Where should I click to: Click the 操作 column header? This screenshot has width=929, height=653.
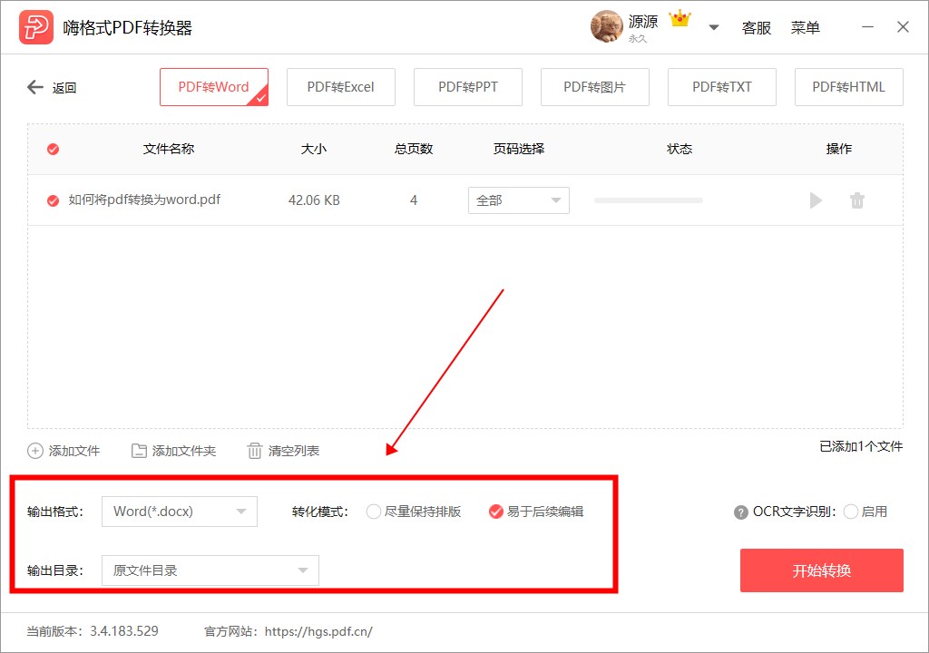click(839, 149)
